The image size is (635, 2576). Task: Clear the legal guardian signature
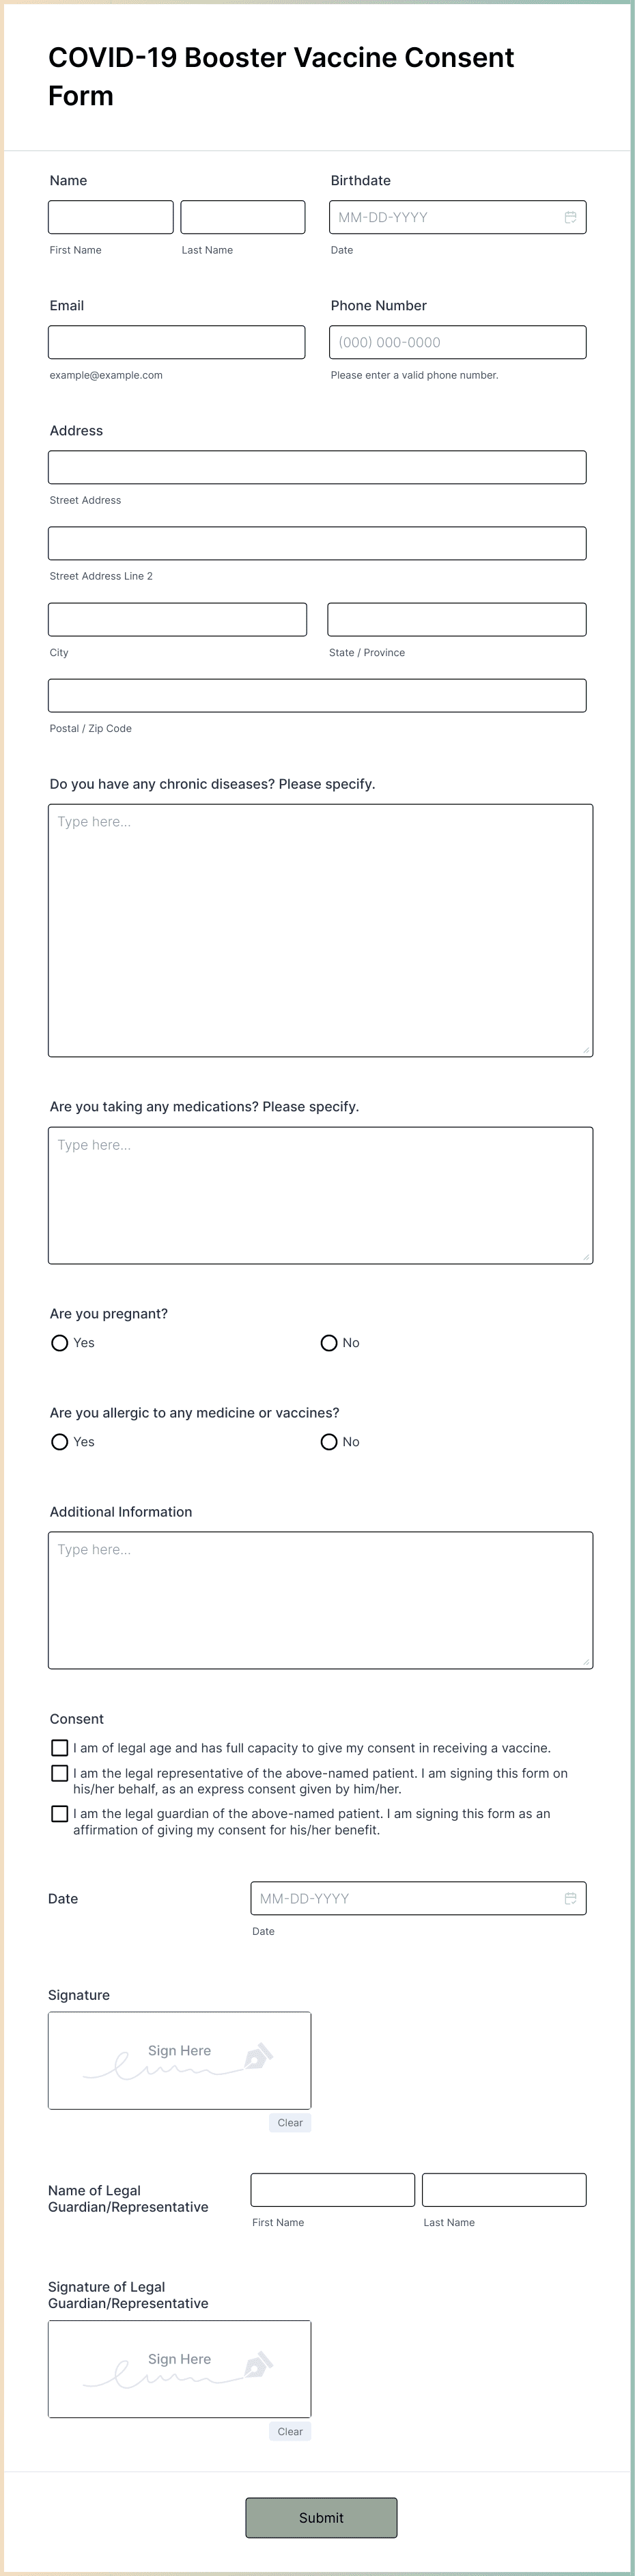tap(290, 2431)
